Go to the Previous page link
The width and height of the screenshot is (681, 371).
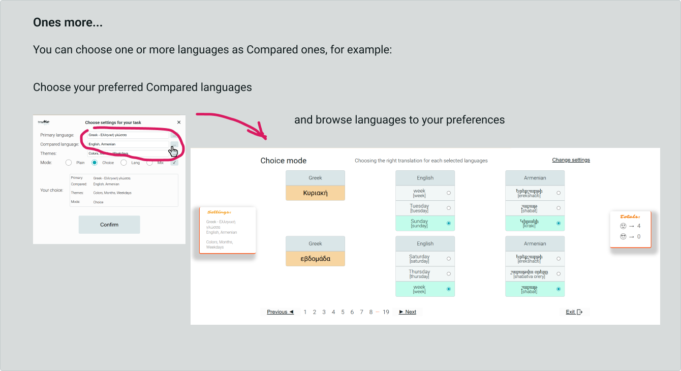[280, 312]
